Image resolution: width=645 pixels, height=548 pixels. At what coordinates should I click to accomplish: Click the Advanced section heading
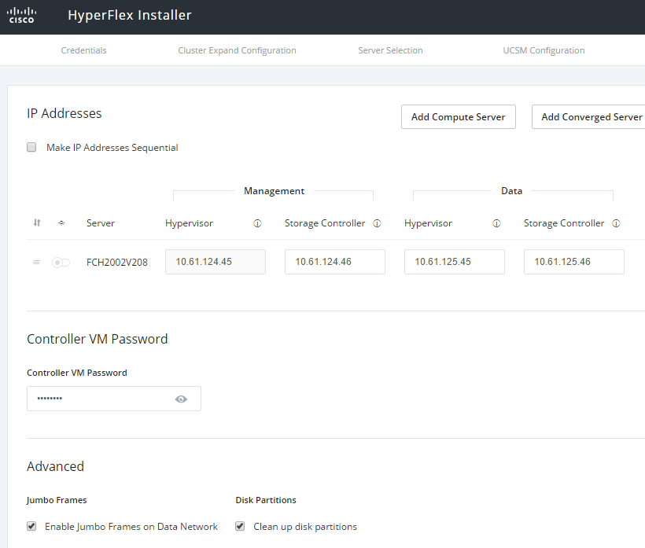55,466
